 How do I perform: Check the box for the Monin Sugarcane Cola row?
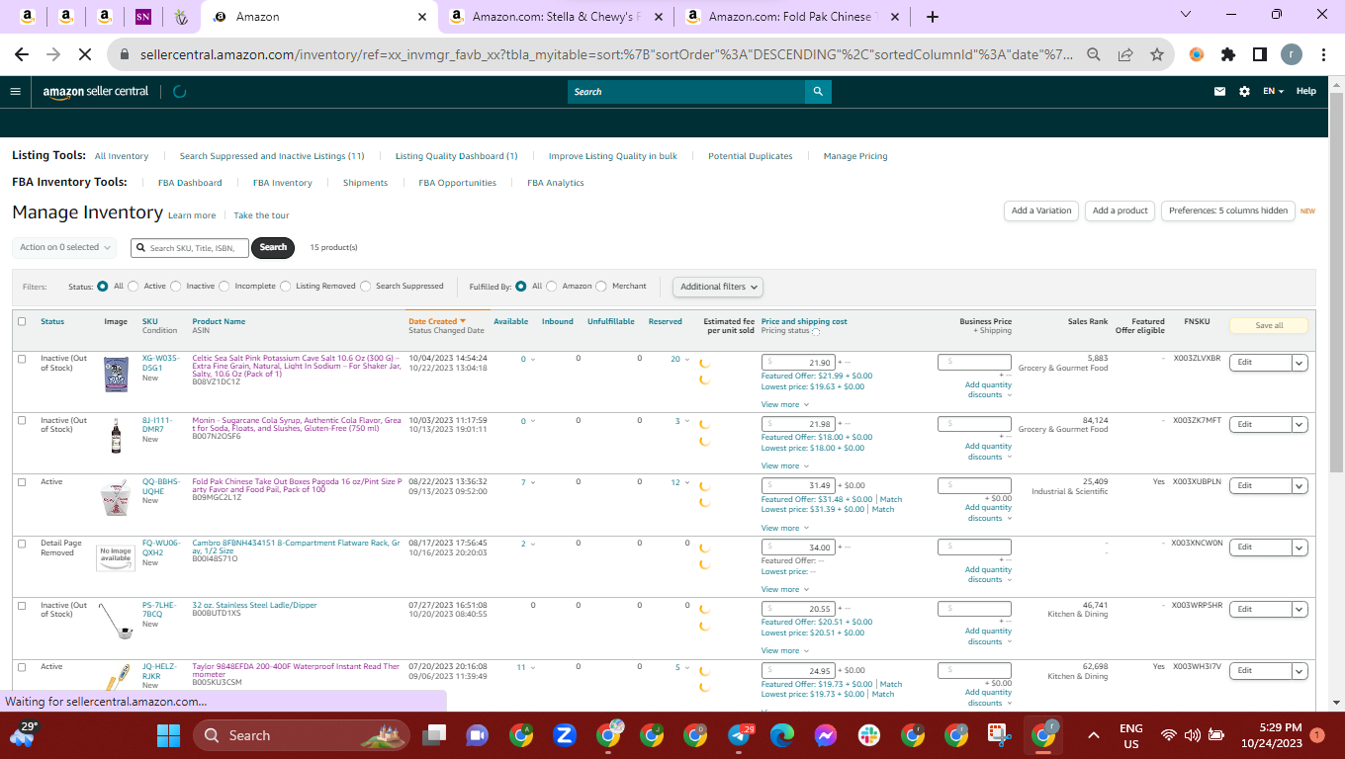click(22, 420)
